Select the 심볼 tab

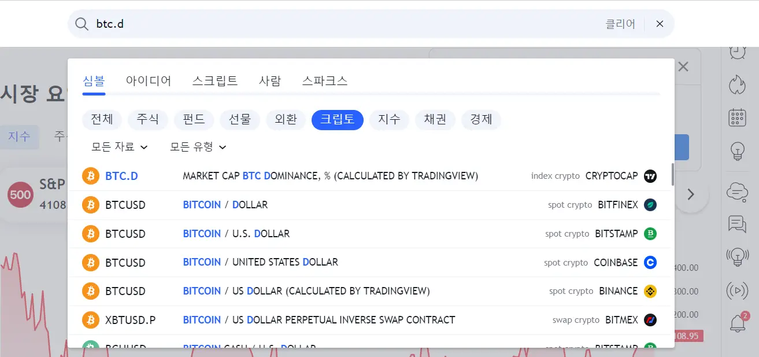(x=94, y=80)
